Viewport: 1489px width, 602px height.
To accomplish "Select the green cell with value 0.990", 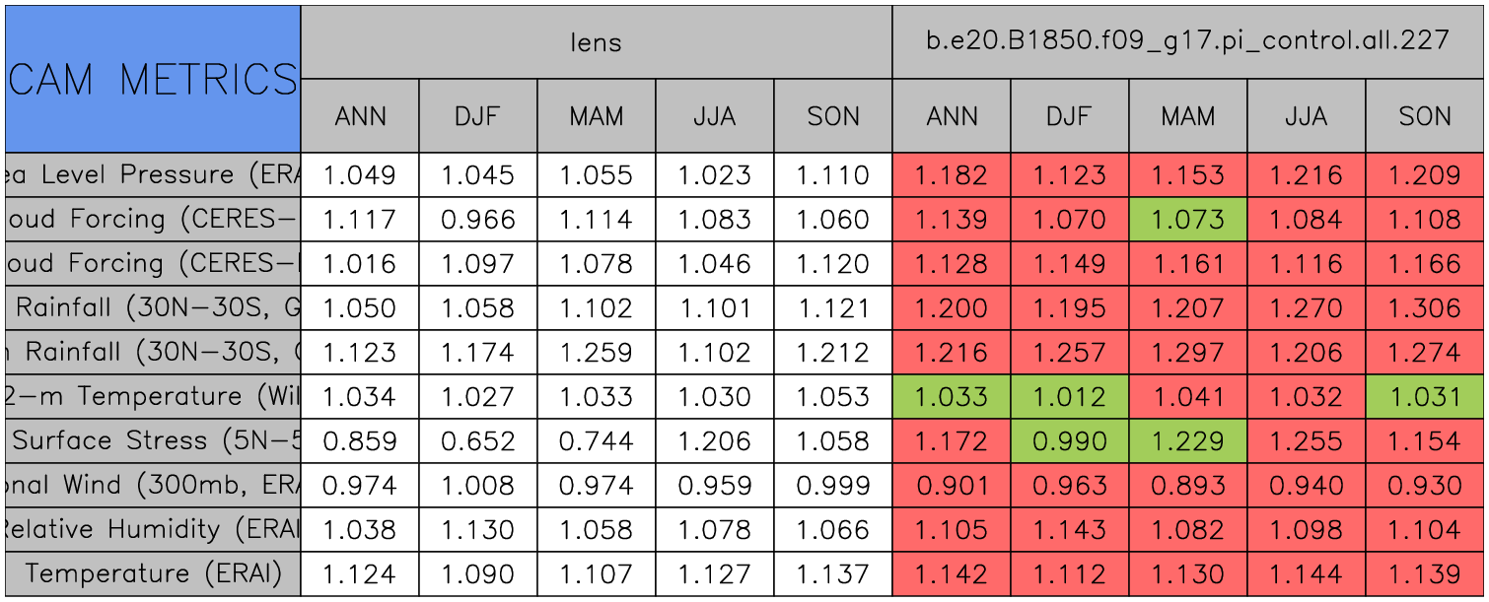I will pos(1070,441).
